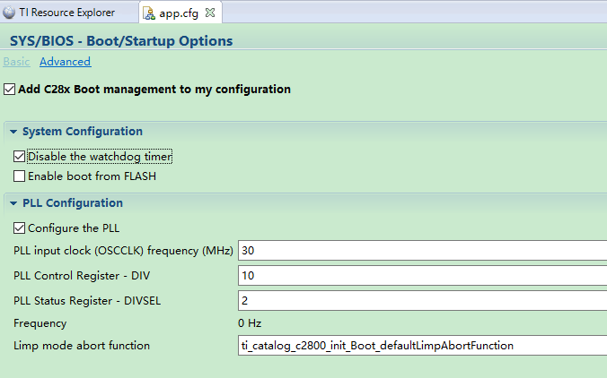Screen dimensions: 607x378
Task: Toggle Add C28x Boot management checkbox
Action: [10, 90]
